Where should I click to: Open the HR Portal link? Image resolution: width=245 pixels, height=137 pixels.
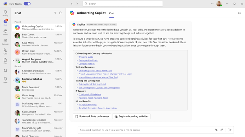pyautogui.click(x=88, y=105)
